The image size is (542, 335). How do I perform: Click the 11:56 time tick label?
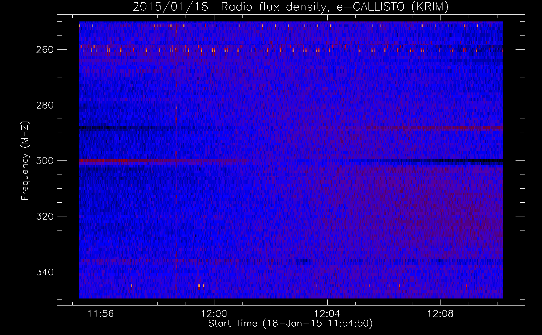(x=101, y=314)
